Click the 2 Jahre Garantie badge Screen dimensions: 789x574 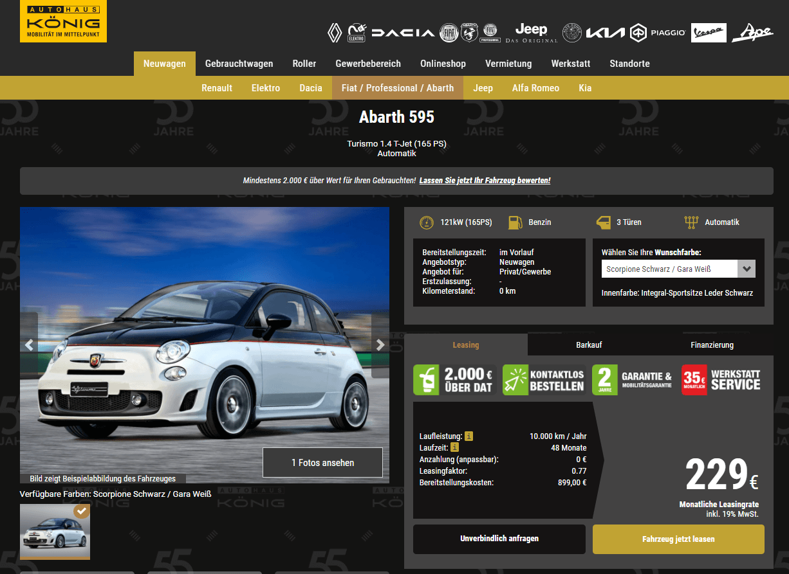tap(633, 380)
